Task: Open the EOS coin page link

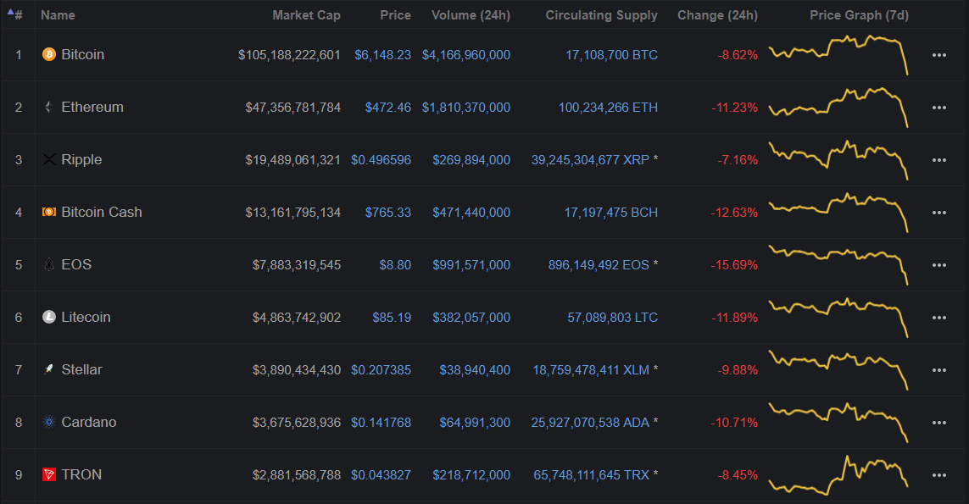Action: [76, 264]
